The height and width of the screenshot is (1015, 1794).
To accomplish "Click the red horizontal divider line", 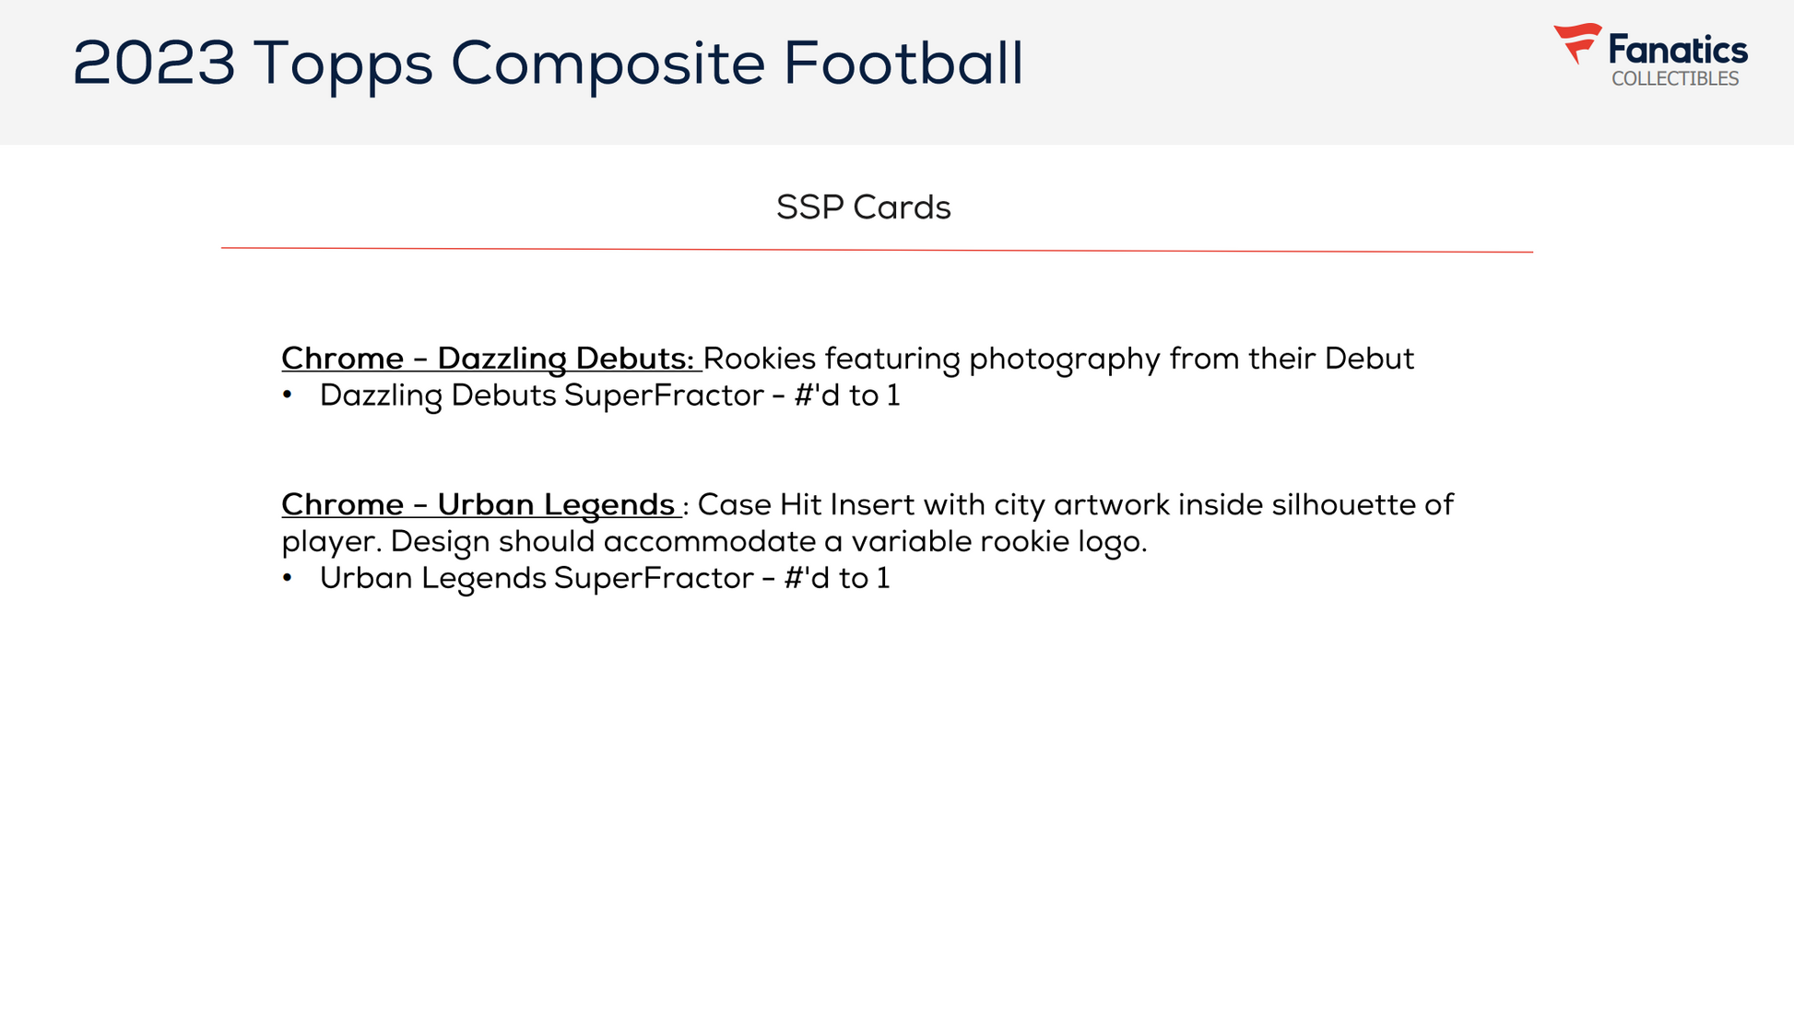I will point(876,249).
